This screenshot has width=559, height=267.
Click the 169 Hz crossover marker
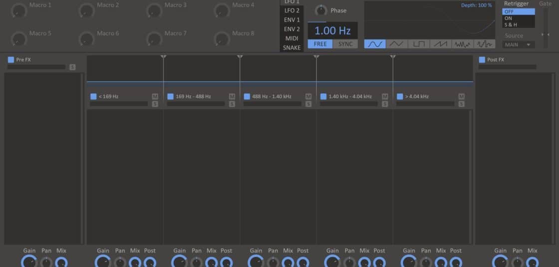pyautogui.click(x=163, y=57)
